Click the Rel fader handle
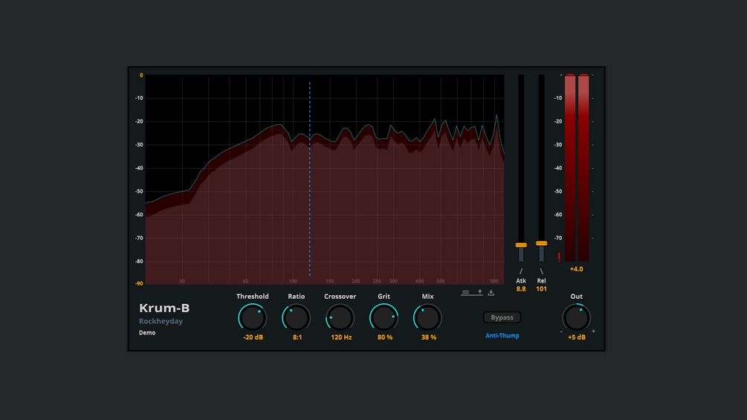Screen dimensions: 747x420 coord(541,243)
